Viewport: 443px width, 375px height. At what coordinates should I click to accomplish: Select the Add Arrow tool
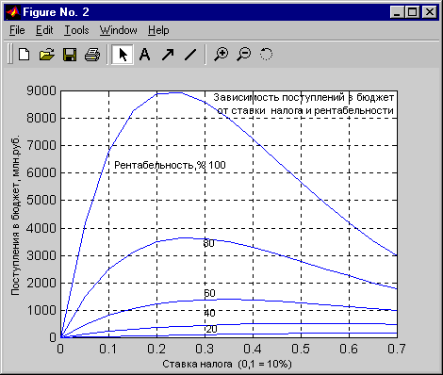pos(168,55)
